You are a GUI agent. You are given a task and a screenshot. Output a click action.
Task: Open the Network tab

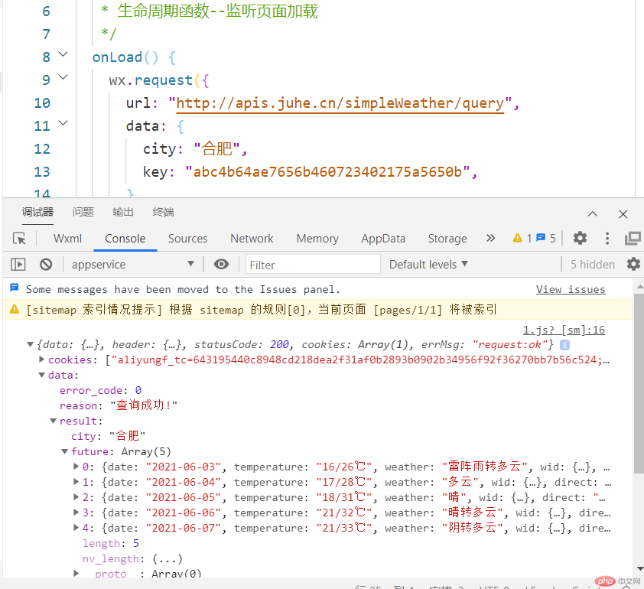(x=252, y=238)
